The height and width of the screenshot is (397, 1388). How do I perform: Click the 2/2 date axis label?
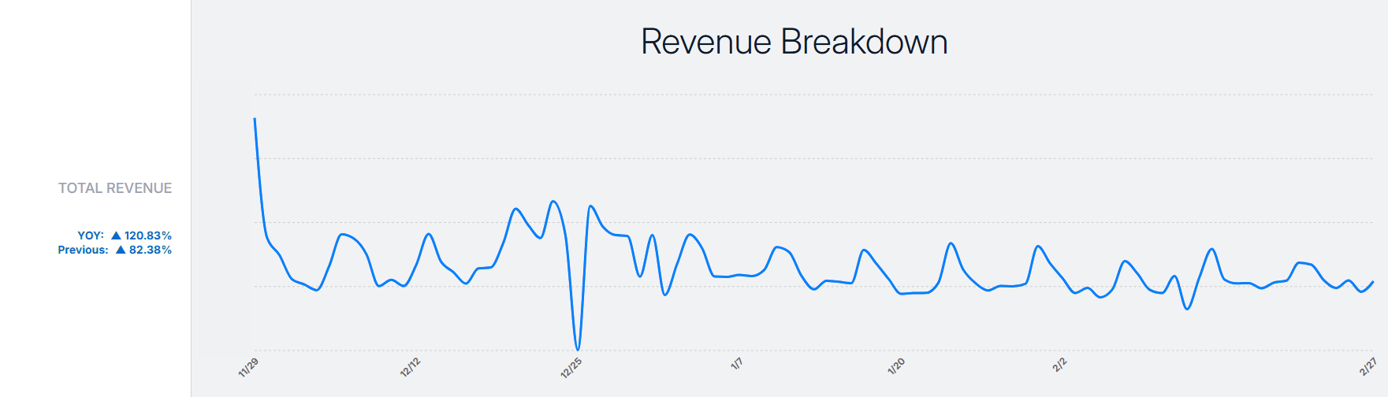(1059, 364)
